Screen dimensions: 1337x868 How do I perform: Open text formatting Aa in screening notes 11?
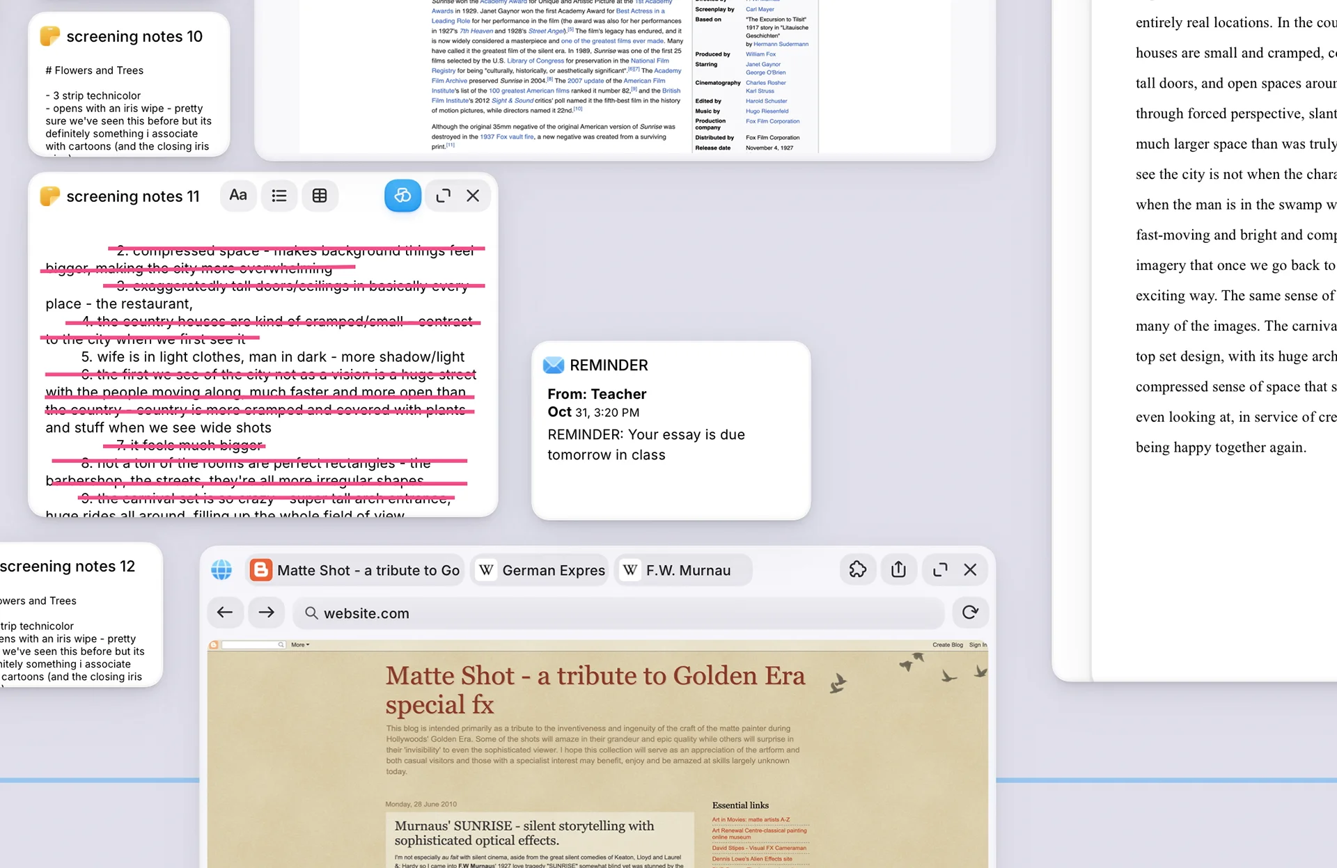pos(238,196)
